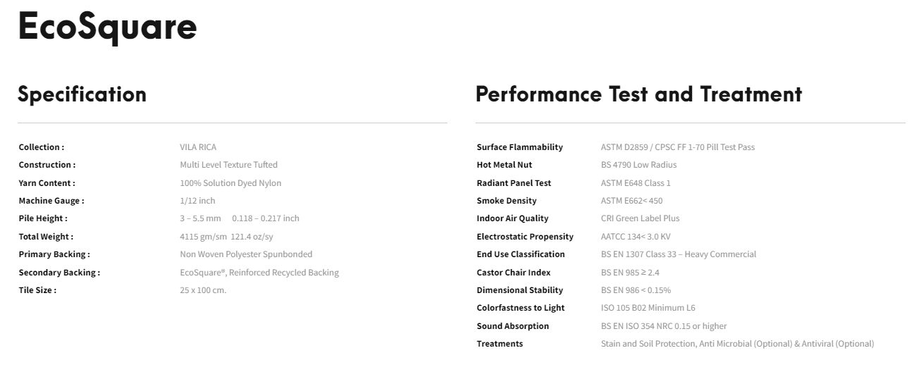Select the VILA RICA collection value
This screenshot has width=921, height=391.
tap(198, 147)
